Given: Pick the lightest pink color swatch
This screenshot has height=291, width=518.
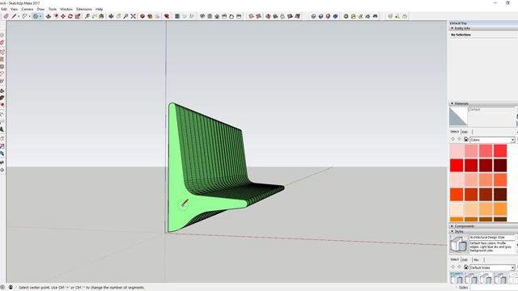Looking at the screenshot, I should pyautogui.click(x=456, y=151).
